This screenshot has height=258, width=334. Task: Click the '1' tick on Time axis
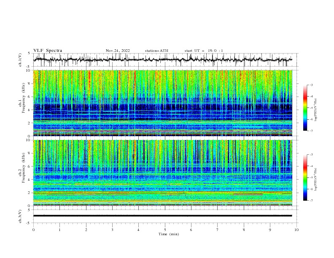point(60,230)
